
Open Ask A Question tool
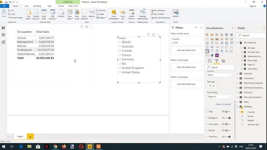point(84,15)
